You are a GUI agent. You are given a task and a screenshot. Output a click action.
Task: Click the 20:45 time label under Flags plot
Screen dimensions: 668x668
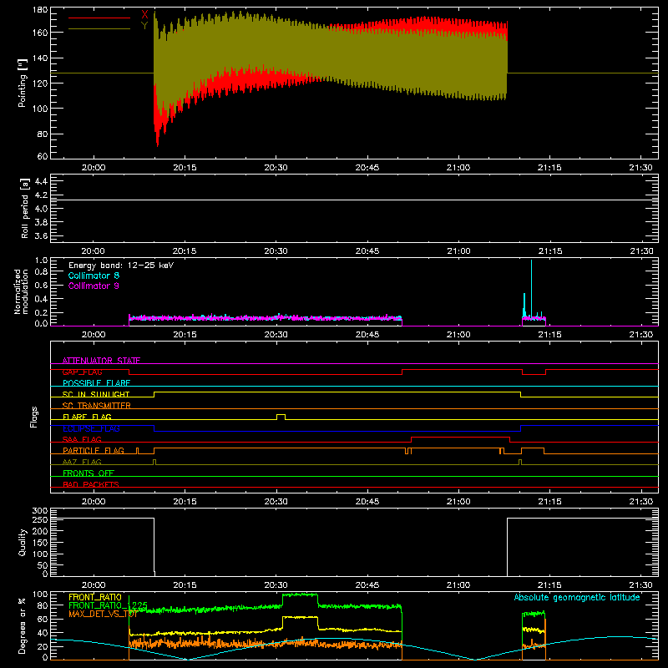coord(367,502)
